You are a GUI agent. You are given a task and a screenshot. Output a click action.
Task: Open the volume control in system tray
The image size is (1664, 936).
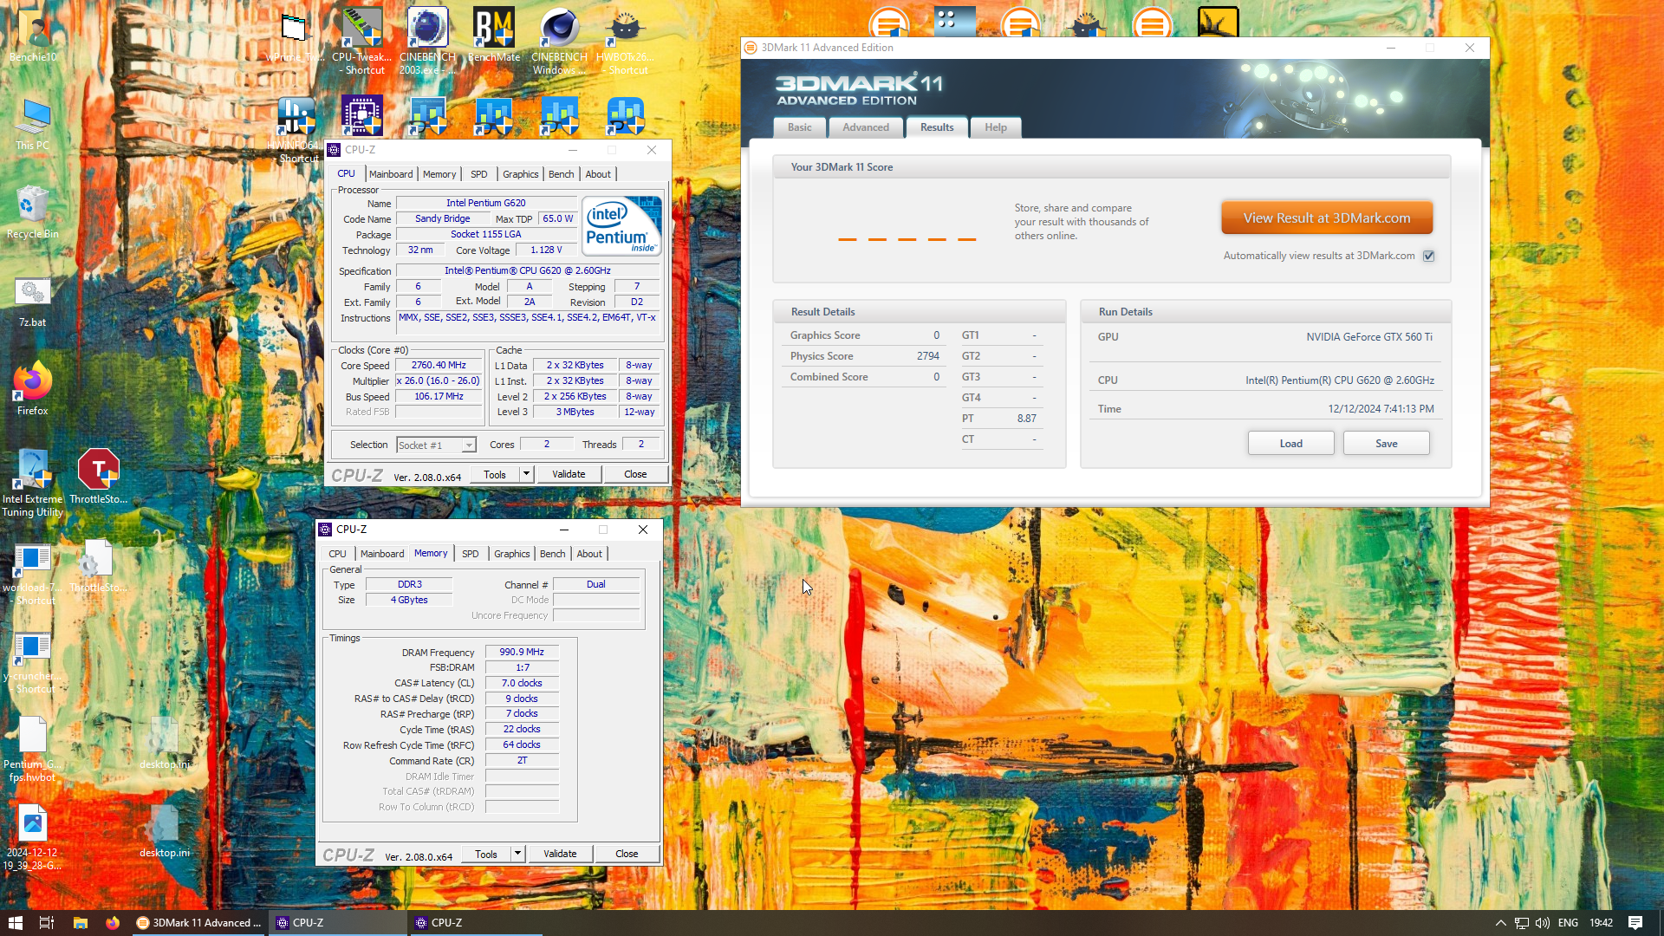point(1542,923)
